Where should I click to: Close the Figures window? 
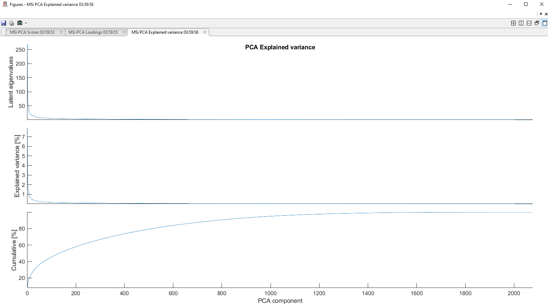[541, 5]
